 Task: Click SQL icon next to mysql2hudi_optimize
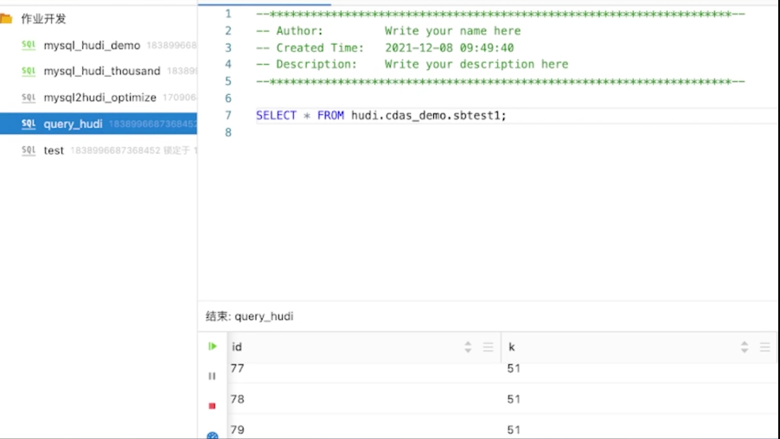29,98
